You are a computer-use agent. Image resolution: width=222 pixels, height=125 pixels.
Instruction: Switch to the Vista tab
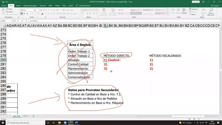(64, 6)
